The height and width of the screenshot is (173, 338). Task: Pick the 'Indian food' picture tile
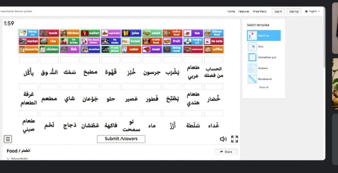(x=173, y=33)
